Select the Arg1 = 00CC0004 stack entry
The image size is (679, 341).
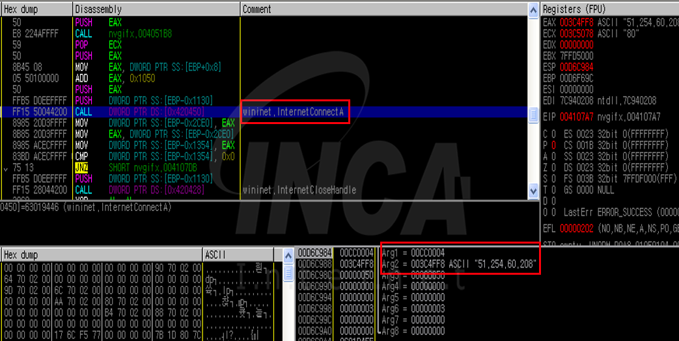point(413,253)
